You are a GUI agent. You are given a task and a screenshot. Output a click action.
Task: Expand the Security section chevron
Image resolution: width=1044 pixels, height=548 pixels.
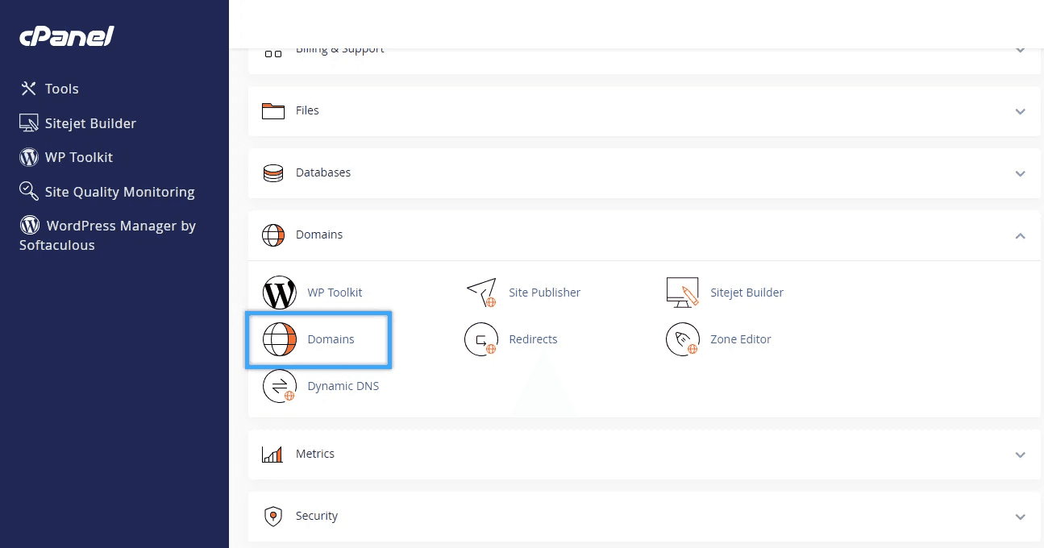[1020, 517]
